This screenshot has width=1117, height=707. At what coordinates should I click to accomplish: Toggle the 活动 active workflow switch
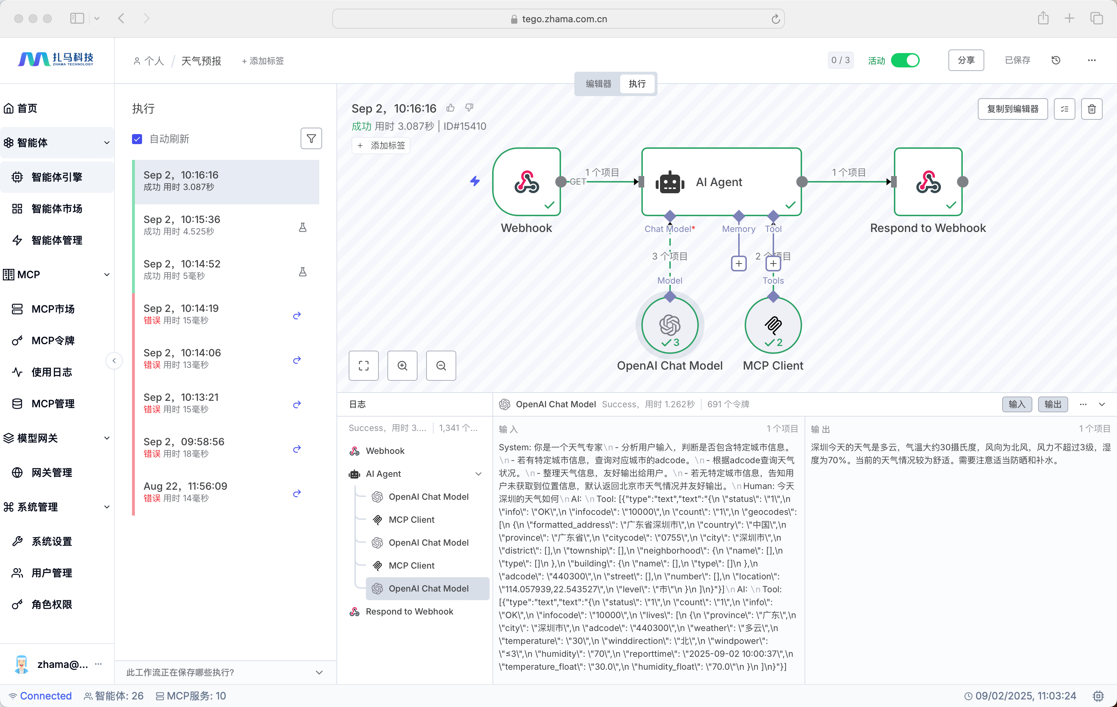[905, 60]
